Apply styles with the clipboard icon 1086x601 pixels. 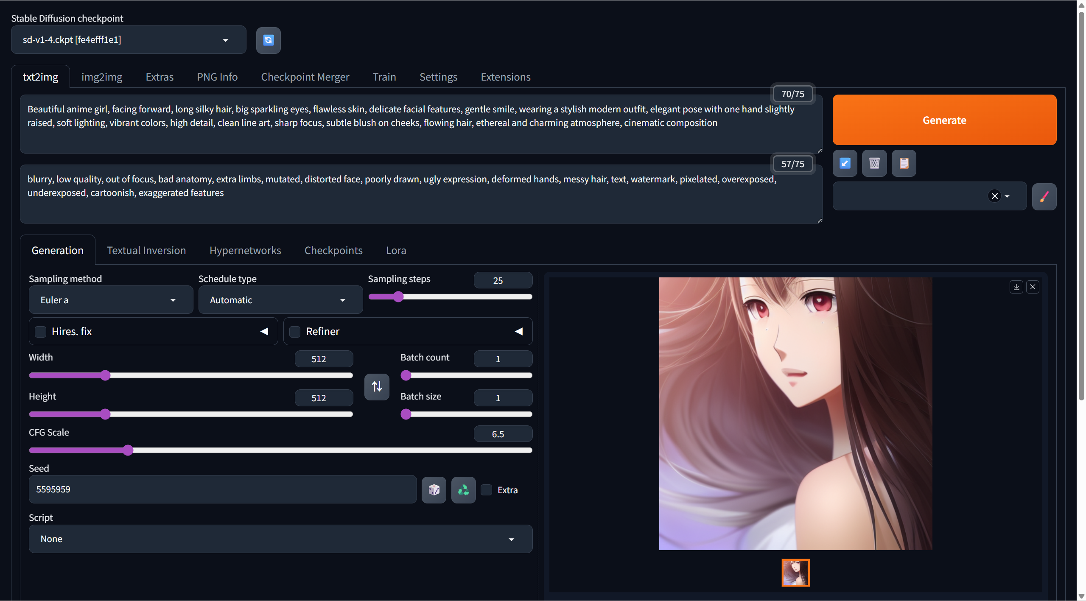coord(904,163)
